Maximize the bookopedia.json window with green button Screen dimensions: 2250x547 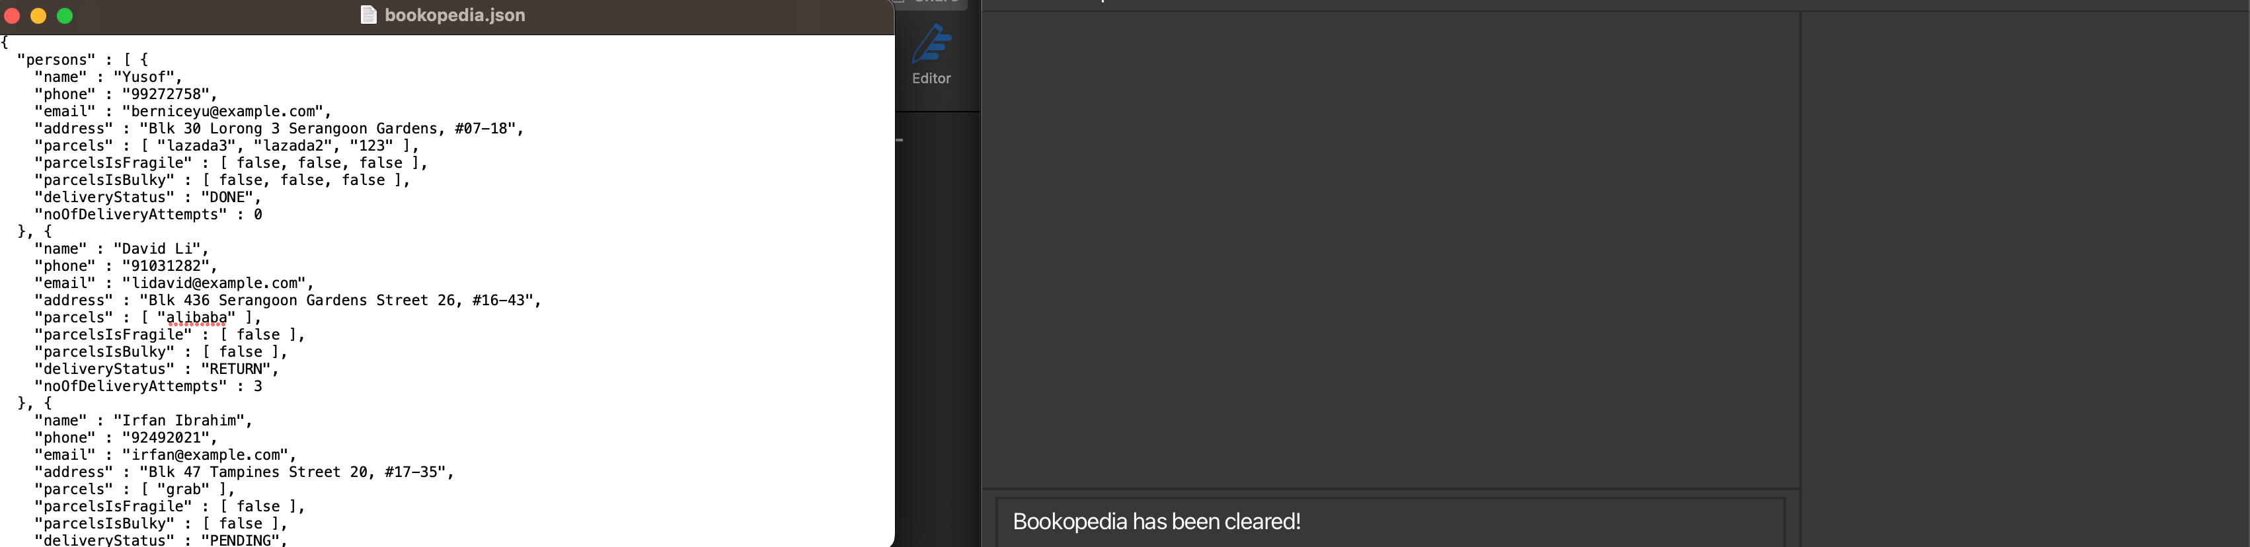pos(65,16)
